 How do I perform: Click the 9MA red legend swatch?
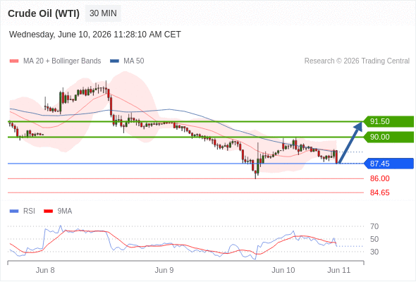(x=48, y=211)
